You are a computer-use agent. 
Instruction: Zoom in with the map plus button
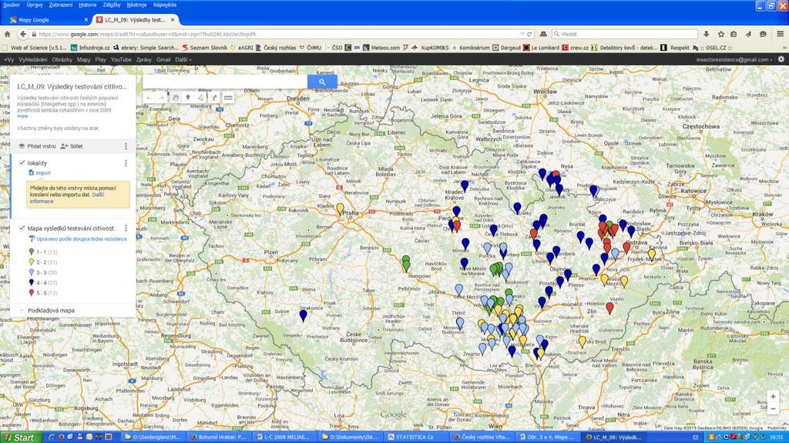pyautogui.click(x=773, y=397)
